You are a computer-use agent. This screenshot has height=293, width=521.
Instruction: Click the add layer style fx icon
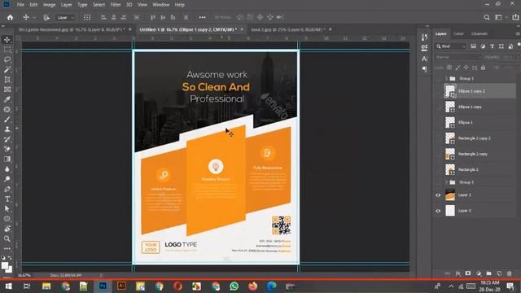click(458, 273)
